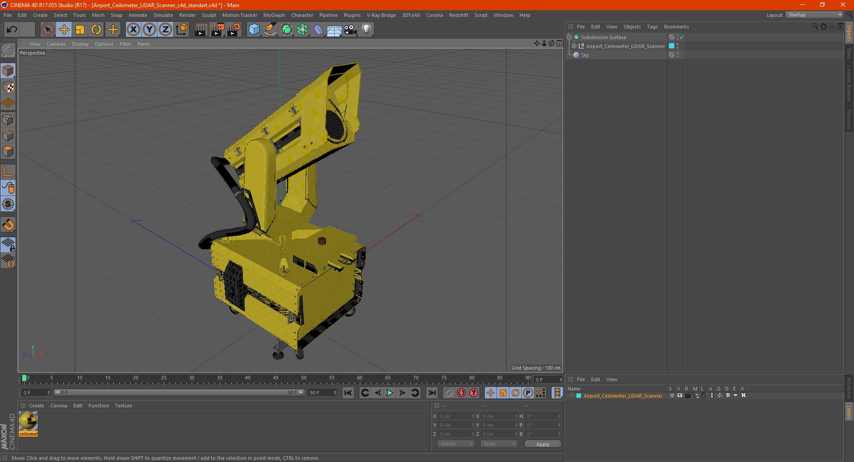Select the Rotate tool in top toolbar
Viewport: 854px width, 462px height.
point(96,30)
